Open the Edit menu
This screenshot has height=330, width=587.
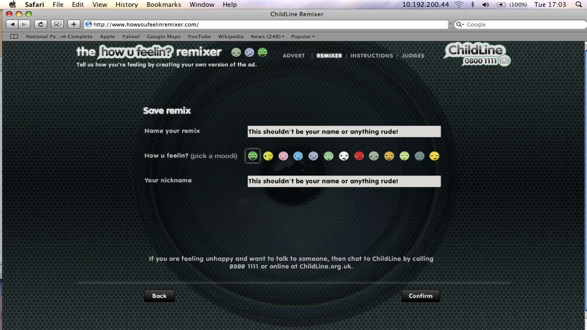coord(78,5)
